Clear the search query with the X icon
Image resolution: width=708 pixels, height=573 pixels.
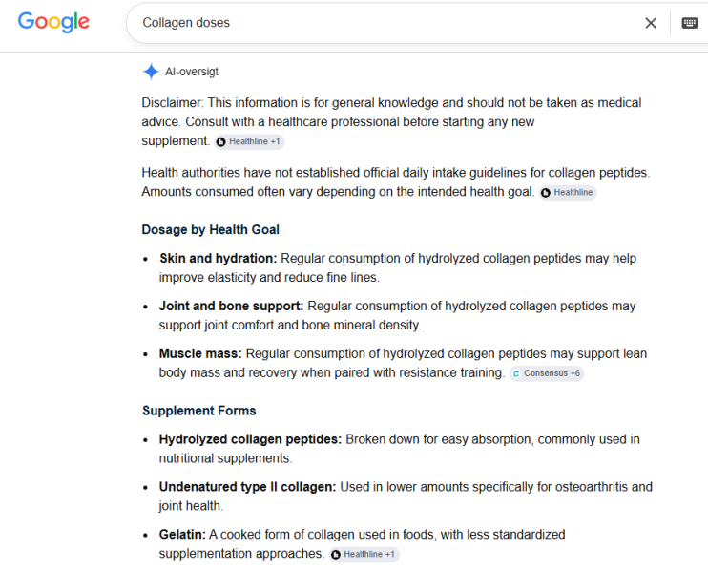651,23
